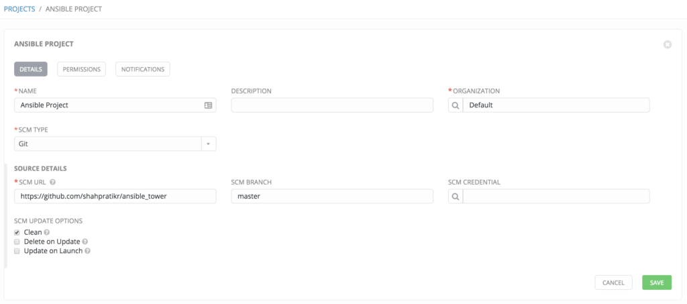This screenshot has width=687, height=304.
Task: Select the Details tab
Action: pyautogui.click(x=31, y=69)
